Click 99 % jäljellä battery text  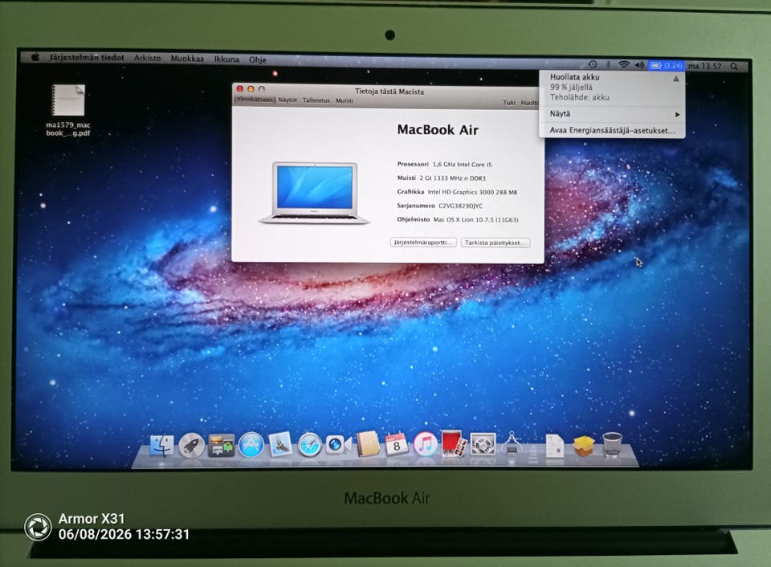coord(571,87)
